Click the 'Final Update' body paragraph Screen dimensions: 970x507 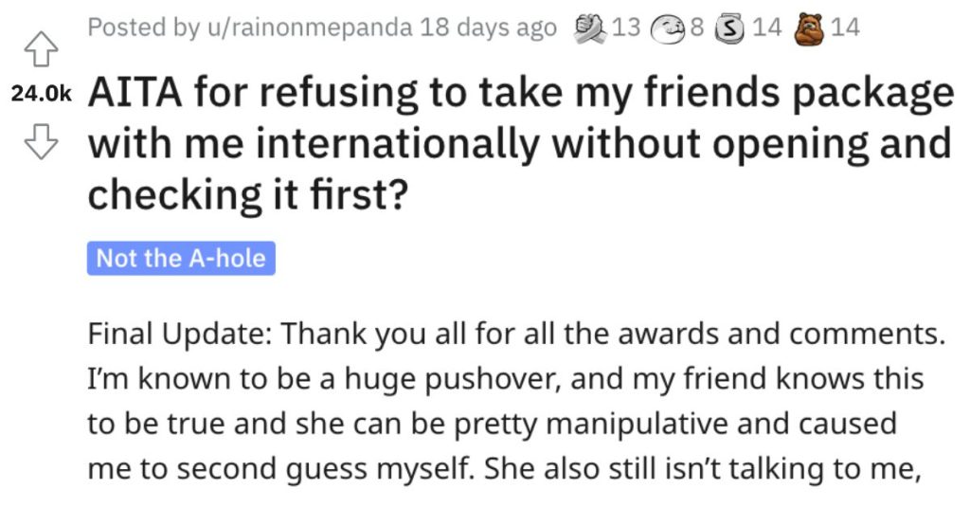pyautogui.click(x=516, y=401)
